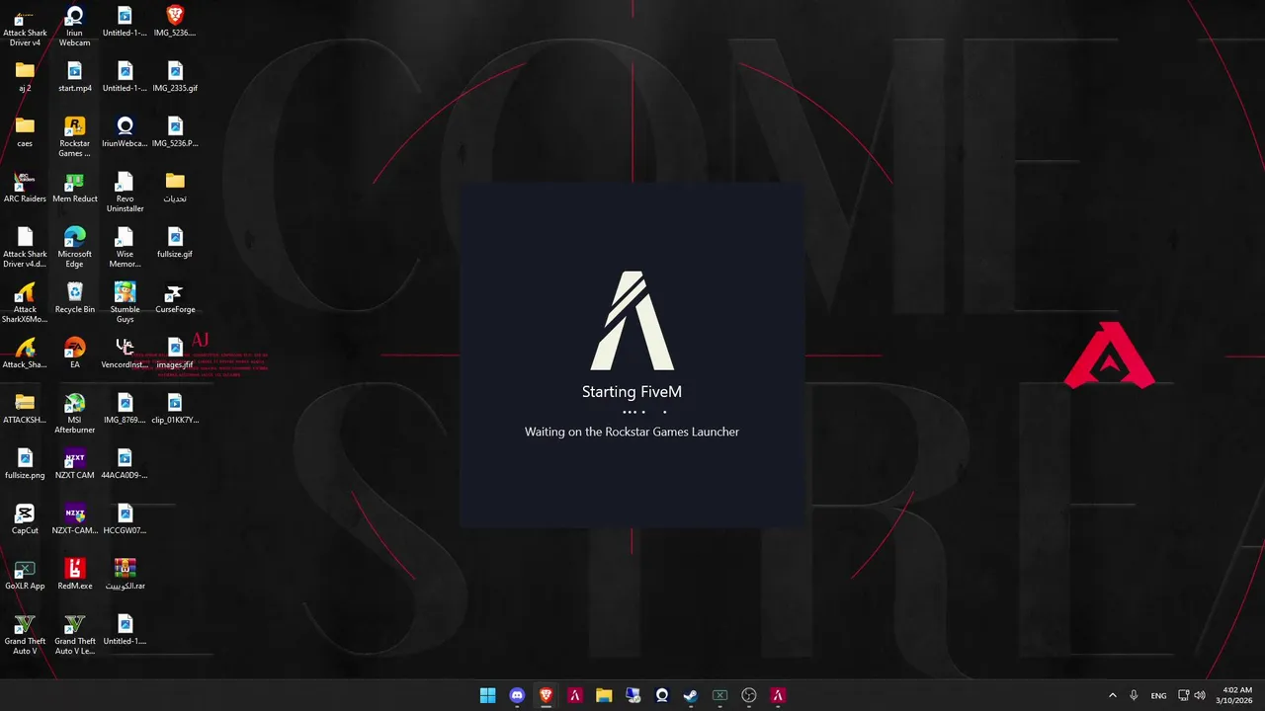Select the Grand Theft Auto V Legacy shortcut

74,635
